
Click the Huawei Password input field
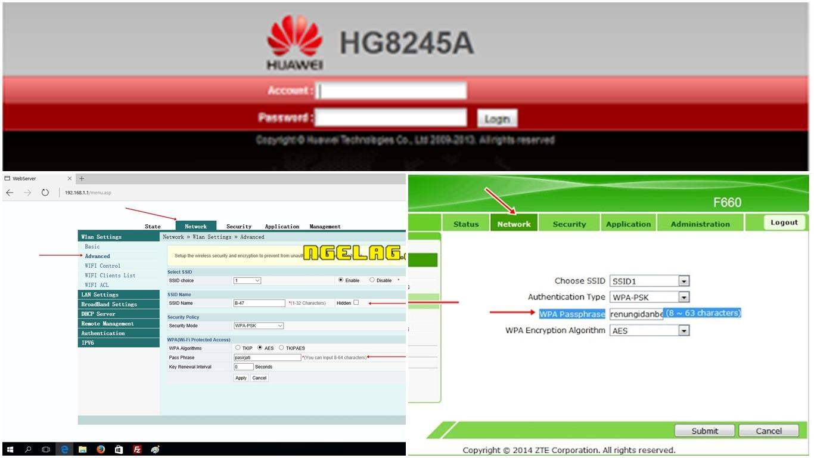391,117
